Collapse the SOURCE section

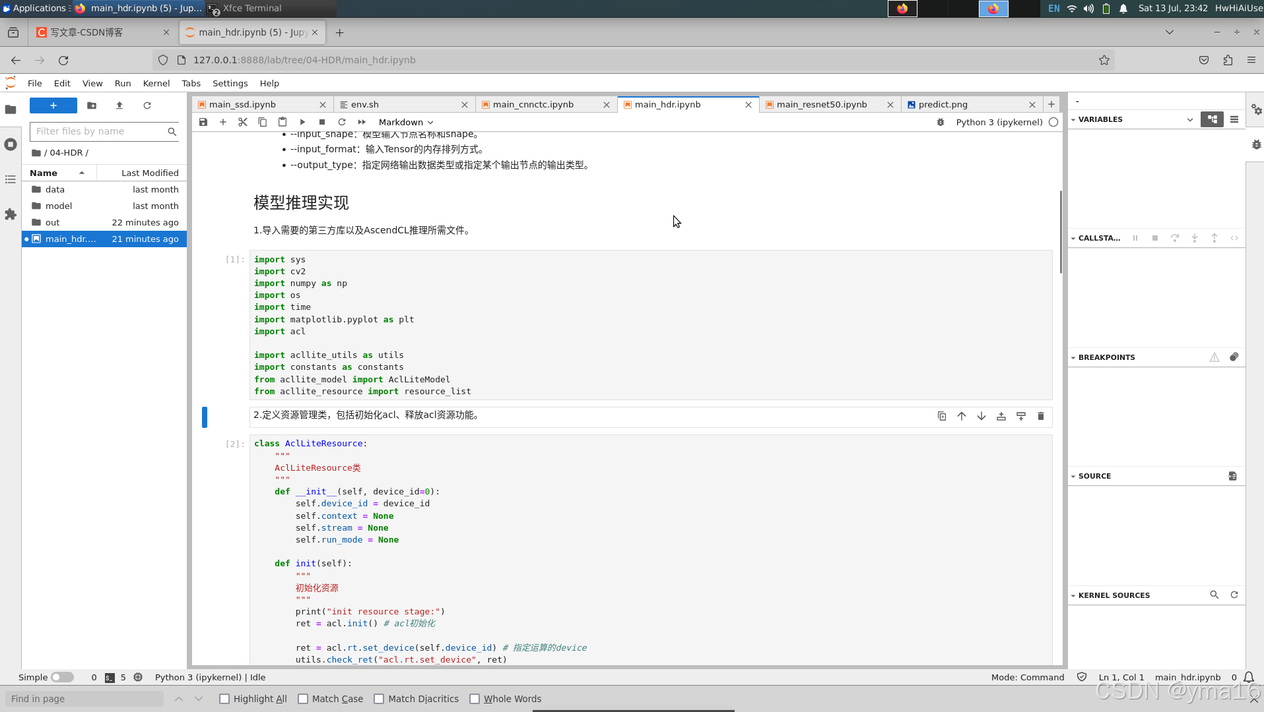(1073, 476)
